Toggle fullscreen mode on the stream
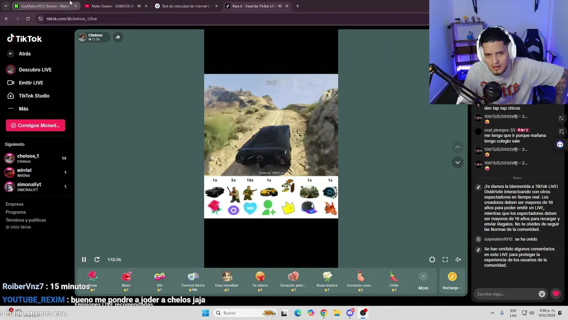This screenshot has height=320, width=568. (445, 260)
